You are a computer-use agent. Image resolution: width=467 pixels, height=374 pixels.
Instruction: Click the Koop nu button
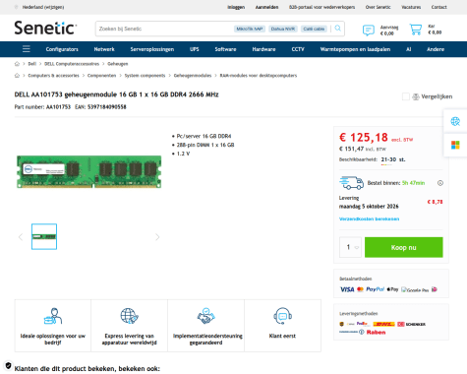[404, 247]
